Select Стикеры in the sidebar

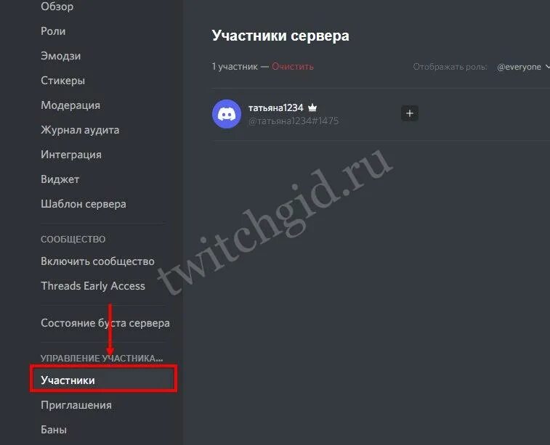62,81
